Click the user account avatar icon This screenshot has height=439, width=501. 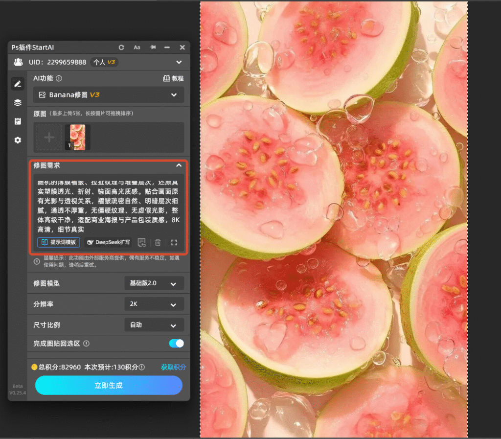click(x=18, y=62)
